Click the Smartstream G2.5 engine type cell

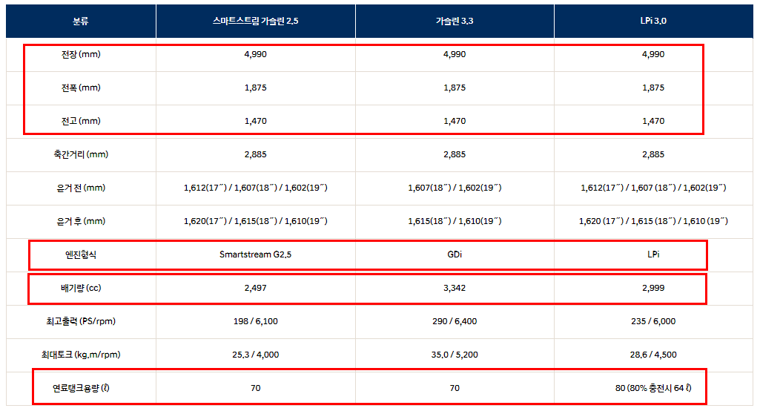coord(255,254)
